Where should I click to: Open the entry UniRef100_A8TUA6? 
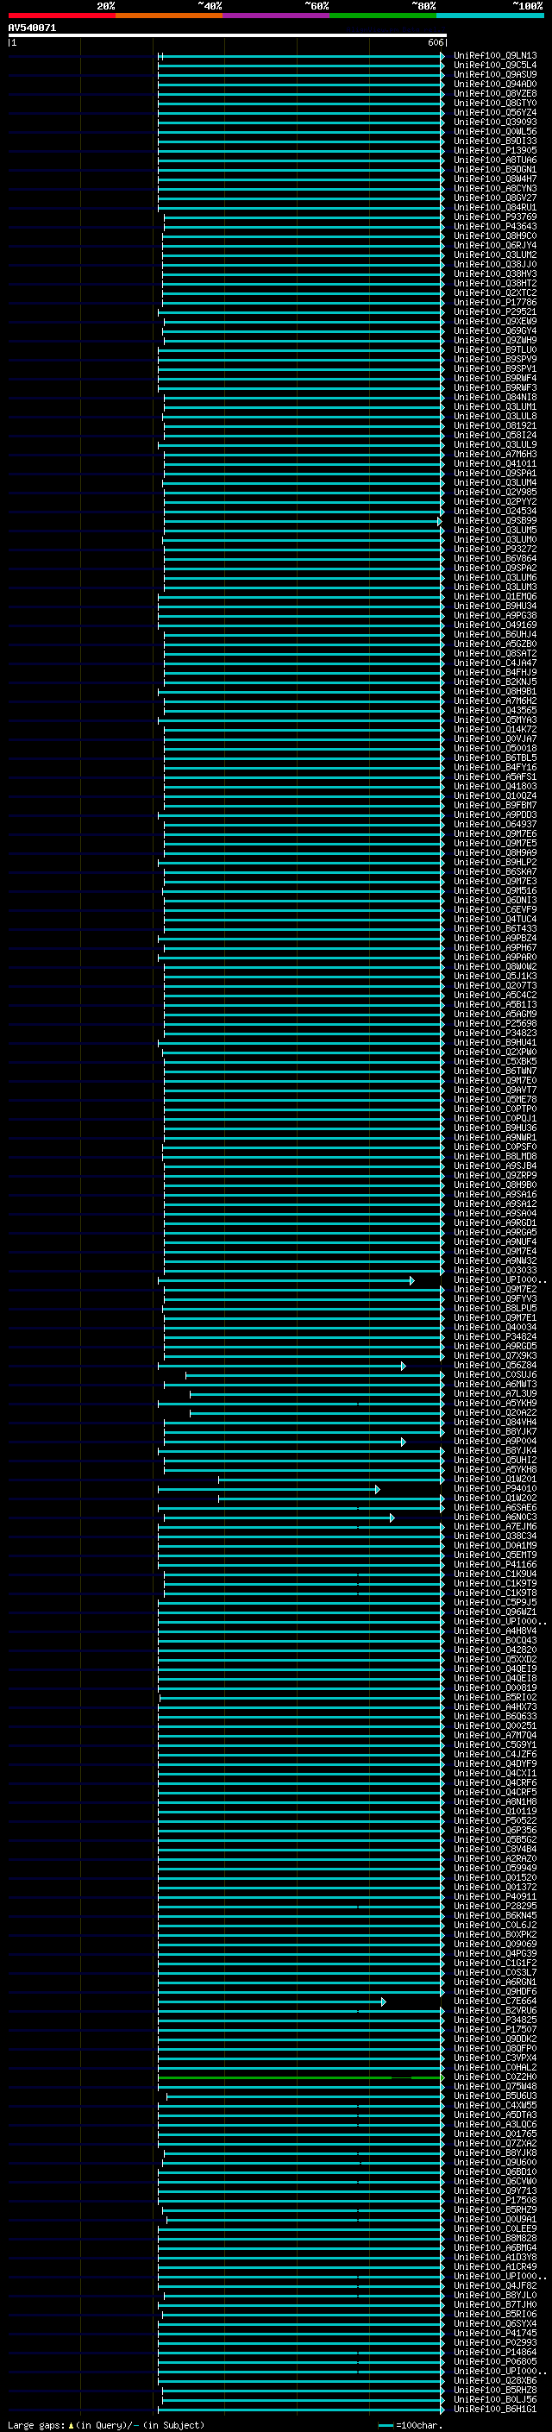pos(495,160)
